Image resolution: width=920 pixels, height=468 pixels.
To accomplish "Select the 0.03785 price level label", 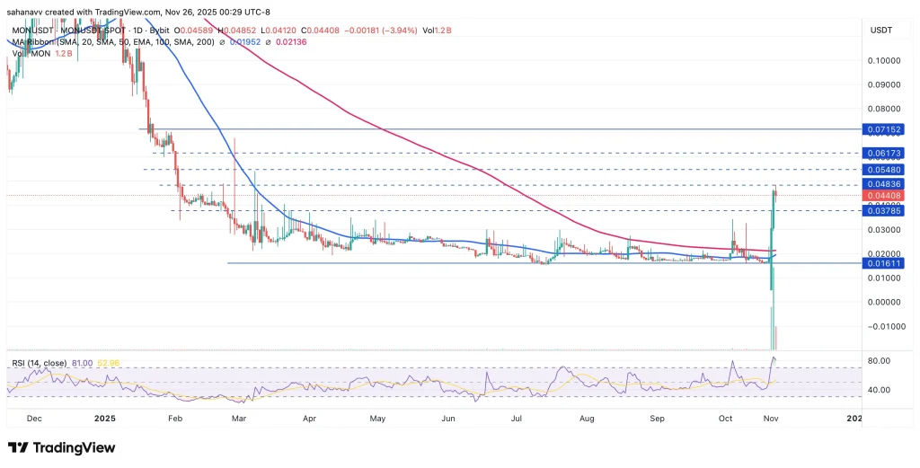I will point(882,210).
